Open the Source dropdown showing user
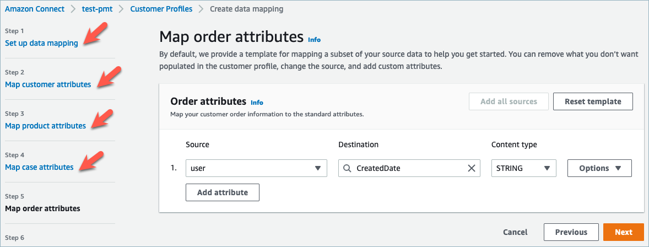This screenshot has height=247, width=649. [x=256, y=168]
